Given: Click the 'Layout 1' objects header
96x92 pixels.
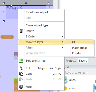Looking at the screenshot, I should [76, 73].
